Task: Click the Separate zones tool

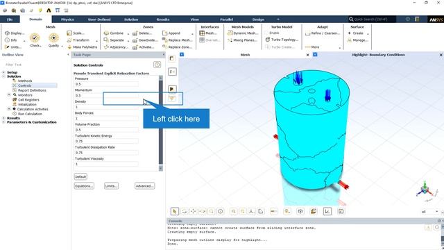Action: [x=114, y=40]
